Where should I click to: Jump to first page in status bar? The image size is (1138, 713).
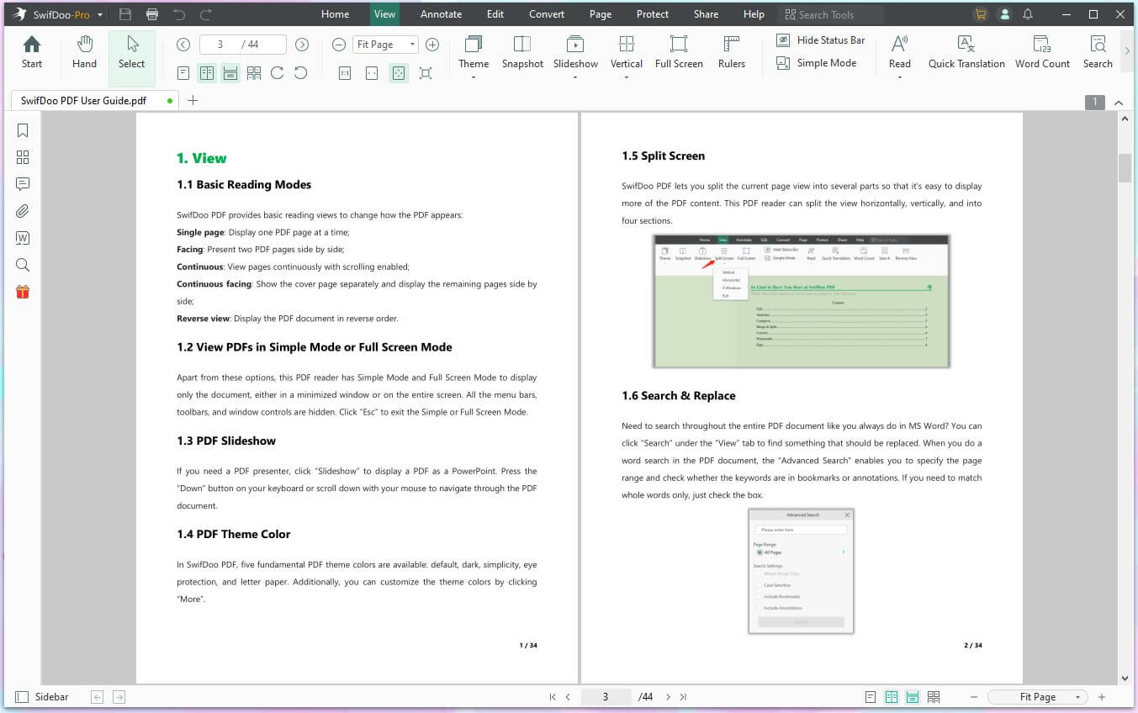coord(553,697)
